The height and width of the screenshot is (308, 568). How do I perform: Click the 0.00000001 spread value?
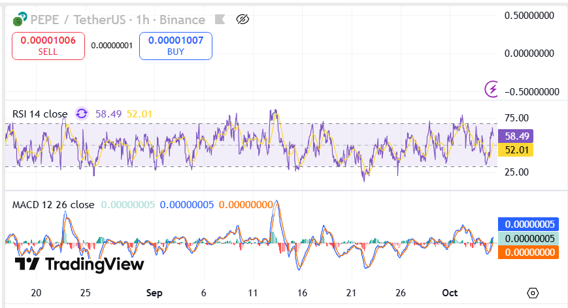pyautogui.click(x=112, y=46)
